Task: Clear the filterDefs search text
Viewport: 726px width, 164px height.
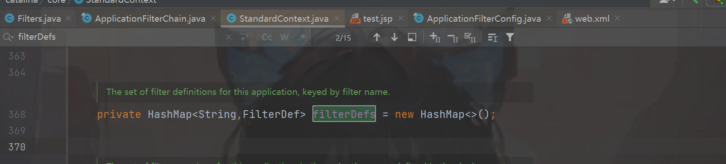Action: 229,37
